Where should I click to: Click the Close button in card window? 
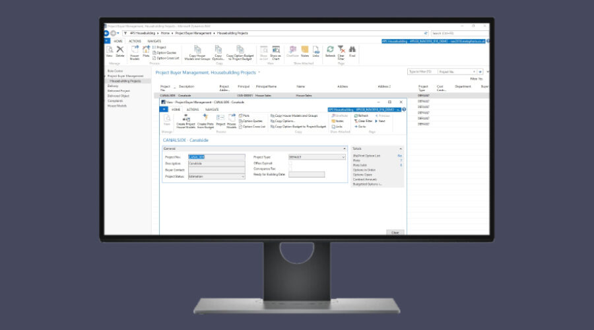tap(395, 232)
